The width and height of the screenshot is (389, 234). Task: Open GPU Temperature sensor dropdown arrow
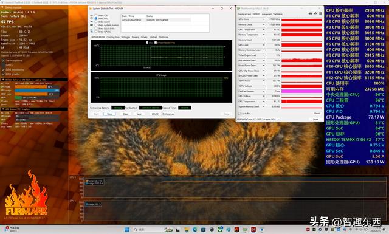(264, 30)
